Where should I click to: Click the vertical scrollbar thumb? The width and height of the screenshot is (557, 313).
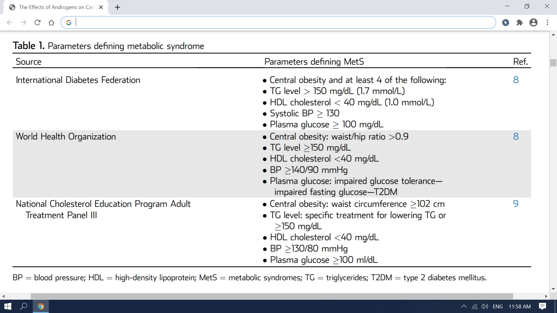click(x=553, y=63)
